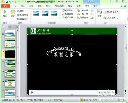Viewport: 128px width, 103px height.
Task: Switch to the Playback tab
Action: click(95, 6)
